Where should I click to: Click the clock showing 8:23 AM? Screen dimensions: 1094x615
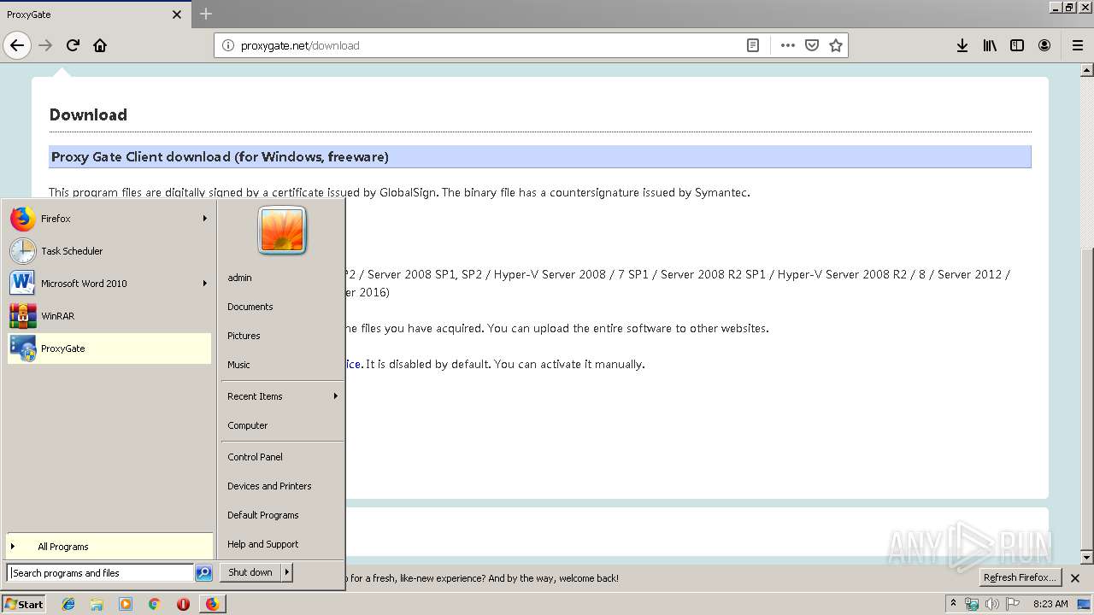(x=1050, y=604)
